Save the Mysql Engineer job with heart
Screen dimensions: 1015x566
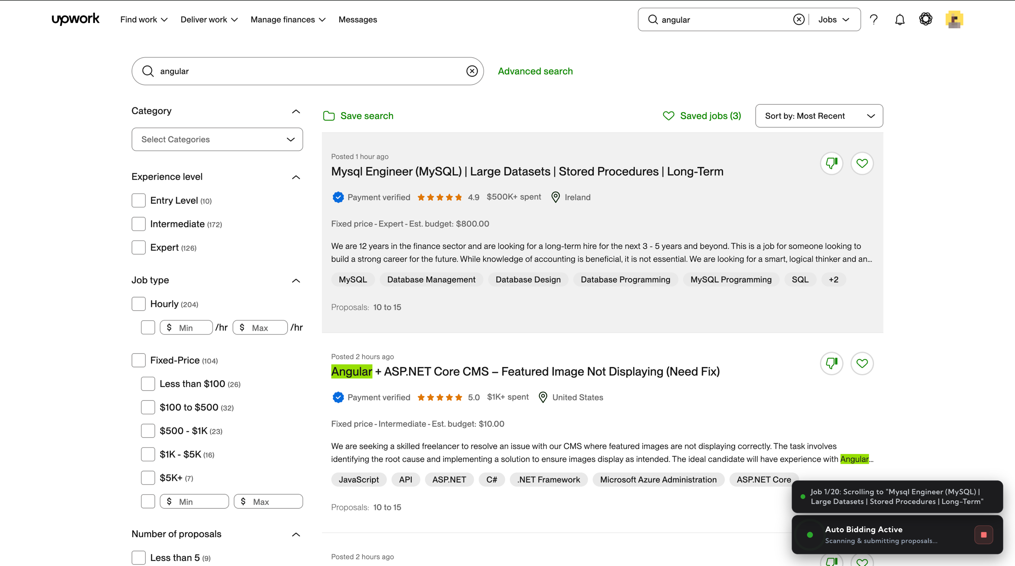tap(862, 163)
